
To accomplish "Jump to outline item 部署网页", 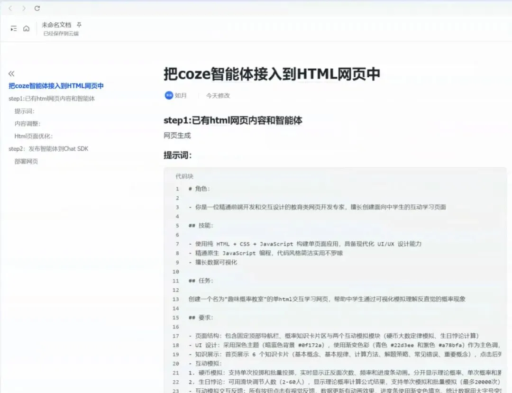I will point(26,161).
